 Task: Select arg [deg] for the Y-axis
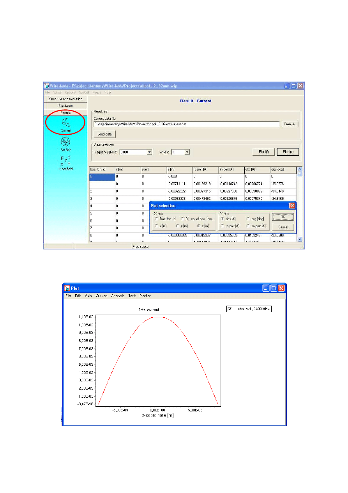coord(248,219)
